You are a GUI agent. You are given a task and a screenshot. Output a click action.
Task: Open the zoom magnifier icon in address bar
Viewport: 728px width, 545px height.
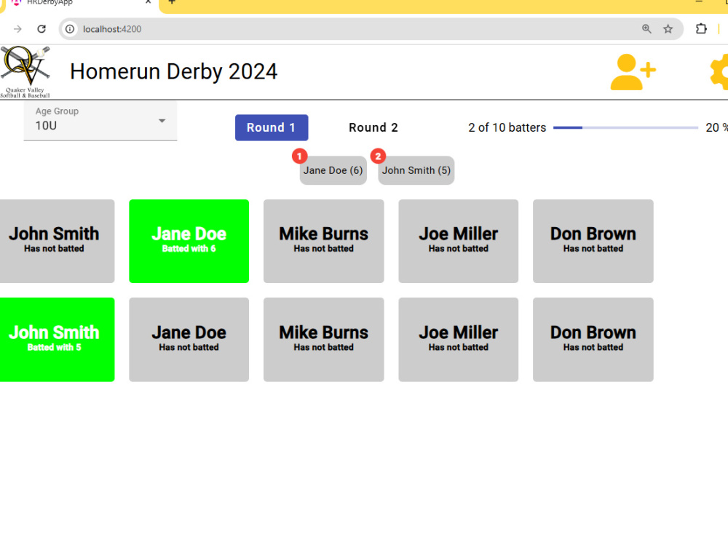click(646, 29)
